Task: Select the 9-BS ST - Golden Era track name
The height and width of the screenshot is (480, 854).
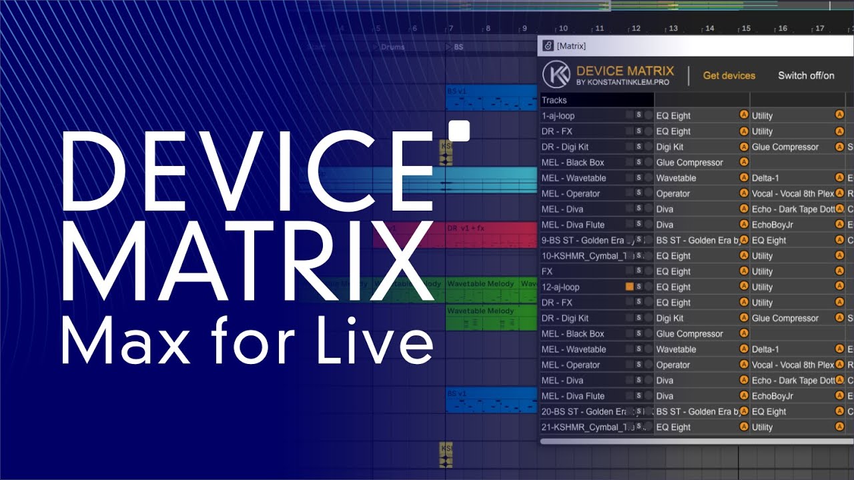Action: pos(582,240)
